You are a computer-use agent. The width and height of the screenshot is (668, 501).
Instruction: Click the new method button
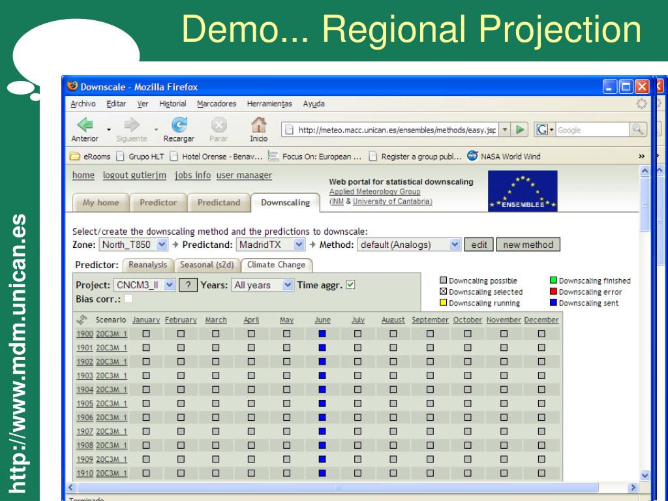pos(528,245)
